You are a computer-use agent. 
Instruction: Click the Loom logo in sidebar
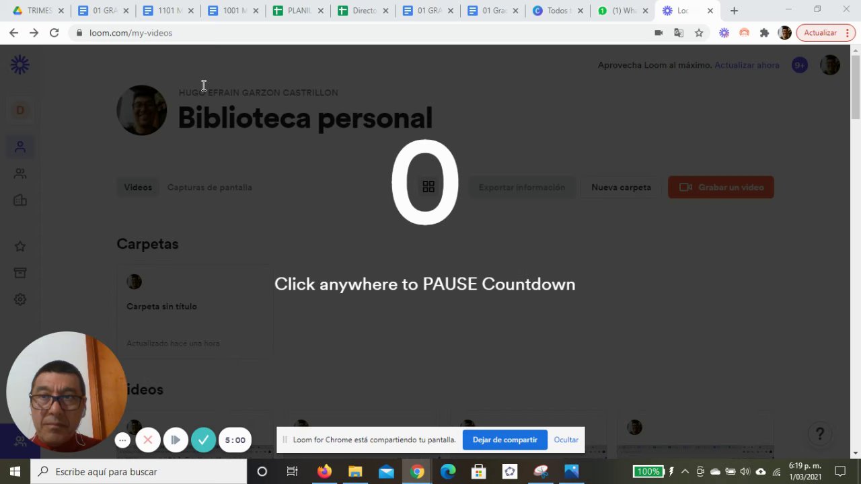[20, 65]
